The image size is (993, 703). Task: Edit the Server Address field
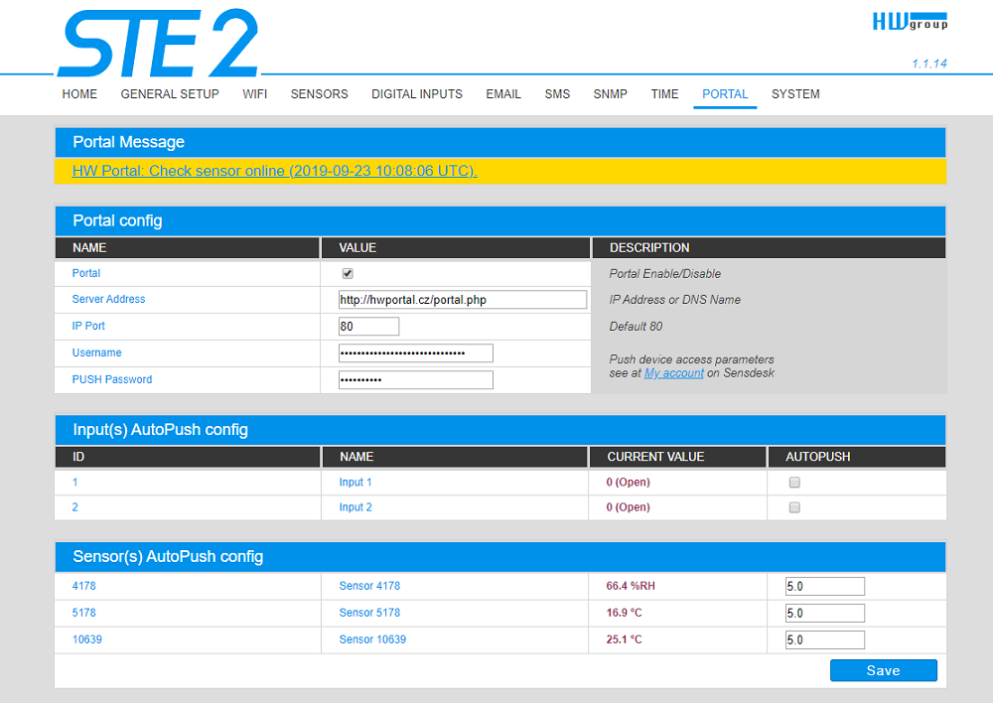(x=463, y=300)
